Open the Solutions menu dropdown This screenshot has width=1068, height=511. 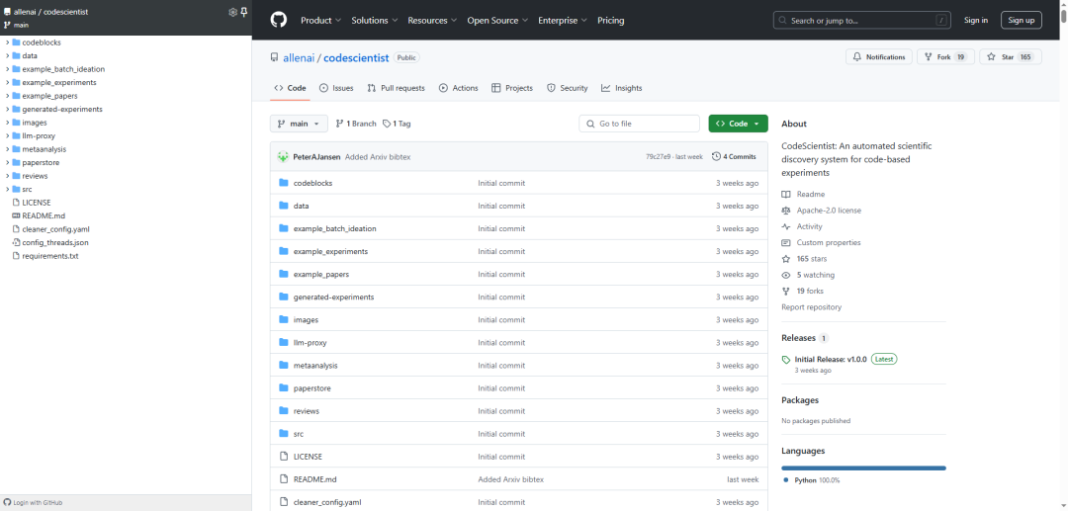click(374, 21)
